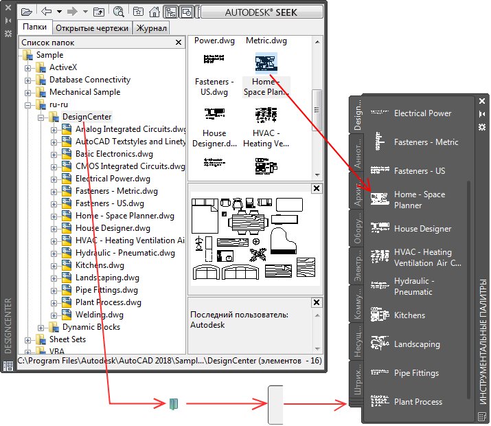
Task: Expand the Dynamic Blocks folder
Action: pyautogui.click(x=41, y=328)
